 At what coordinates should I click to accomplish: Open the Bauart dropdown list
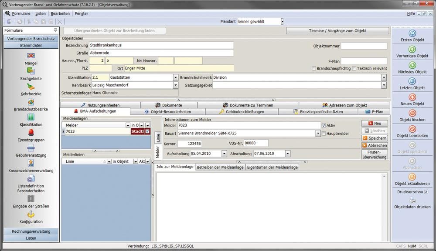318,134
